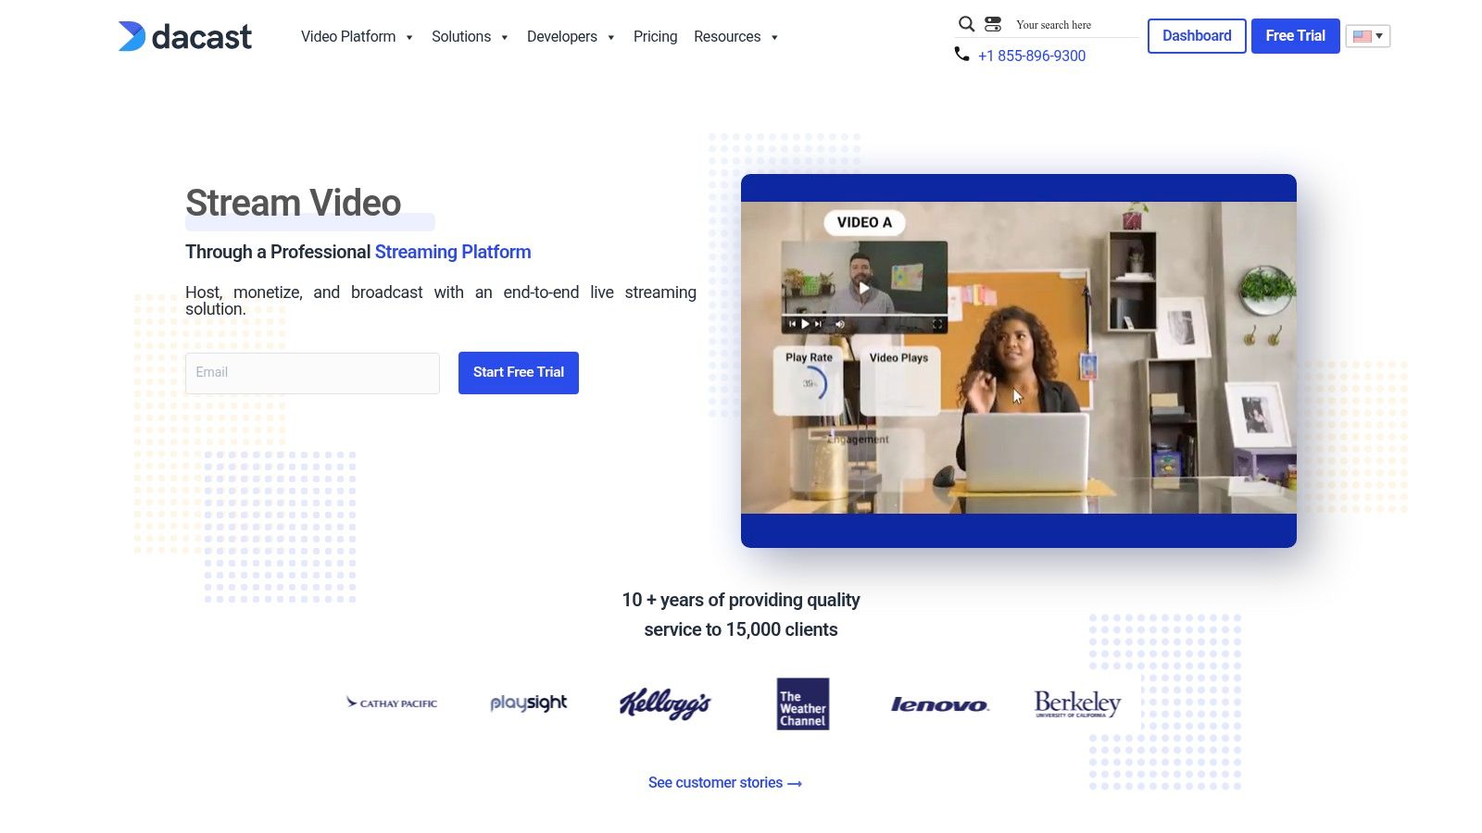
Task: Click the dacast logo
Action: pyautogui.click(x=185, y=36)
